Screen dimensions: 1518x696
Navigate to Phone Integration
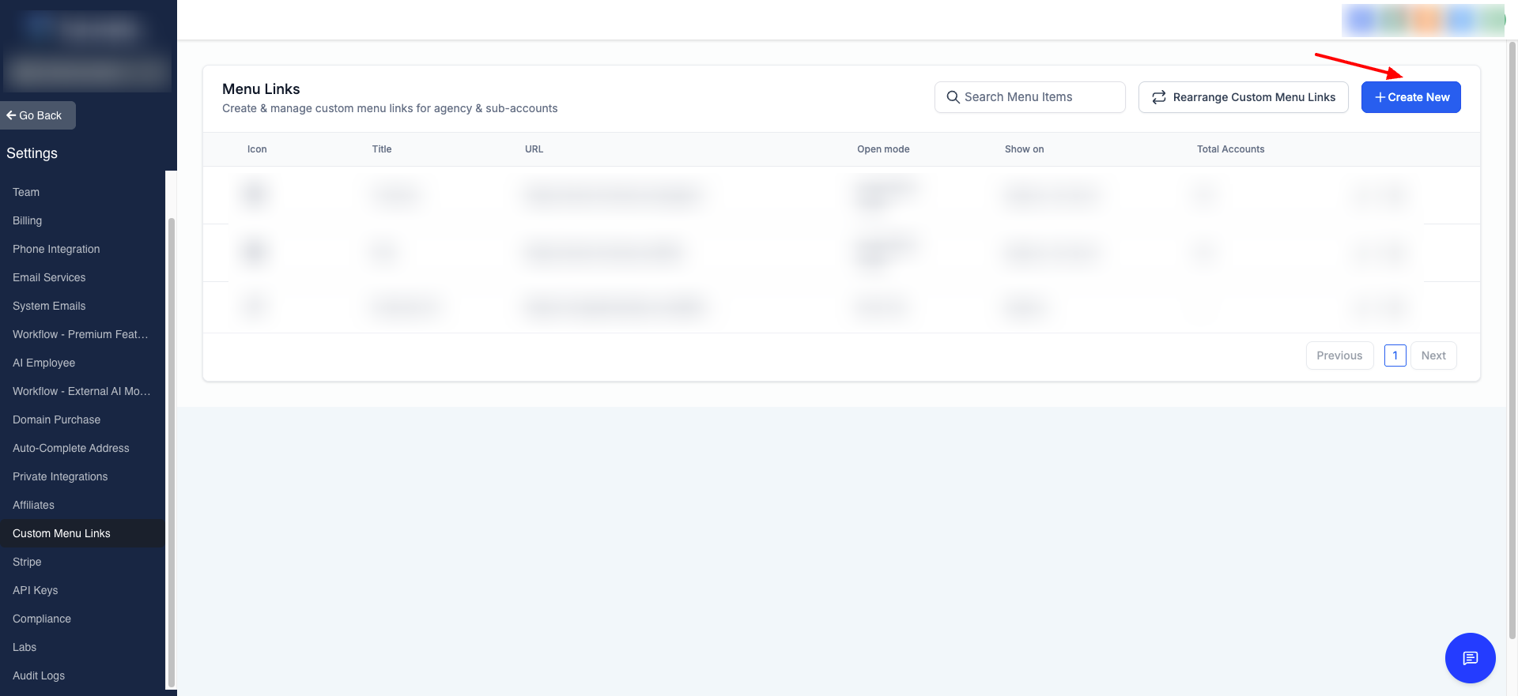pyautogui.click(x=56, y=249)
